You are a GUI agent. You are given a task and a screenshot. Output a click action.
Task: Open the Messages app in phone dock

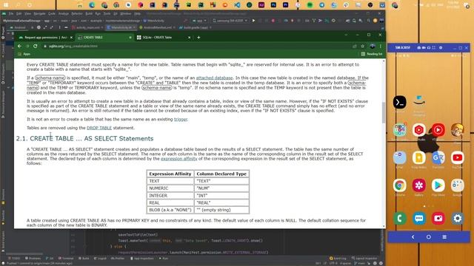coord(419,219)
